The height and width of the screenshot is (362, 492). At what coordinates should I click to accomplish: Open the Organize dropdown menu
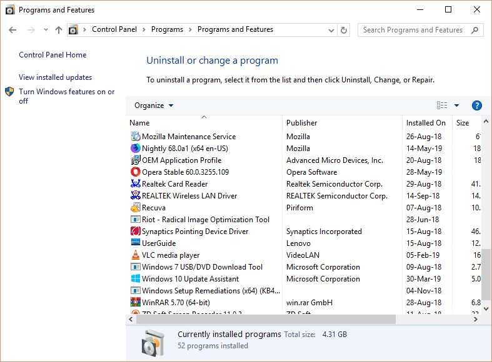(154, 105)
